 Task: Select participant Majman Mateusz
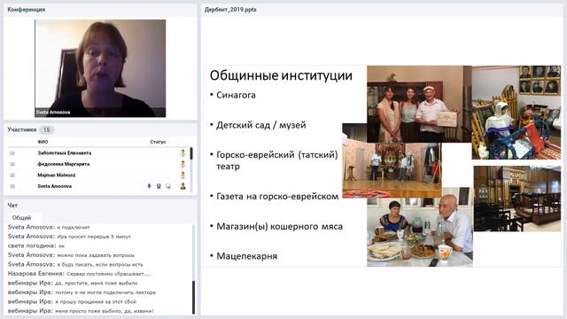[x=57, y=175]
